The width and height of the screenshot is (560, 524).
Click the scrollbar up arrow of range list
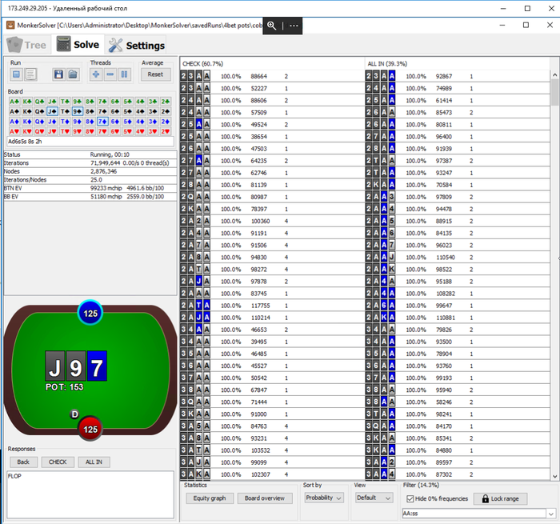coord(554,74)
